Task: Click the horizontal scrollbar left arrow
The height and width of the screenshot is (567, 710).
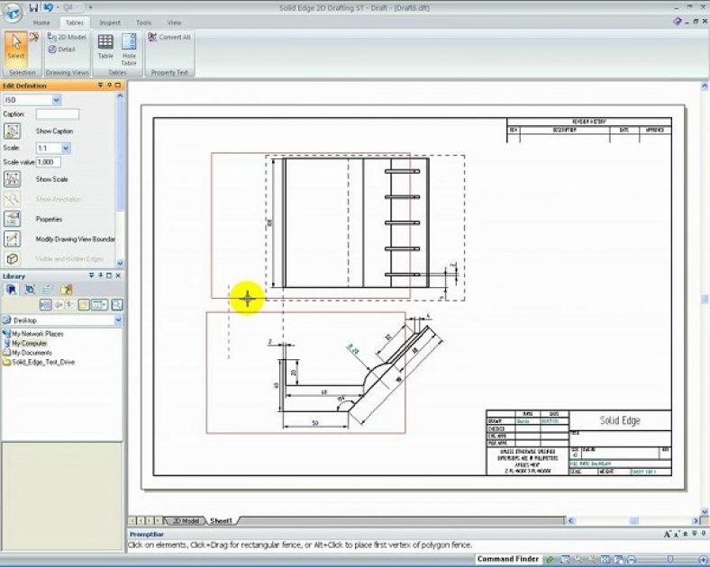Action: (571, 520)
